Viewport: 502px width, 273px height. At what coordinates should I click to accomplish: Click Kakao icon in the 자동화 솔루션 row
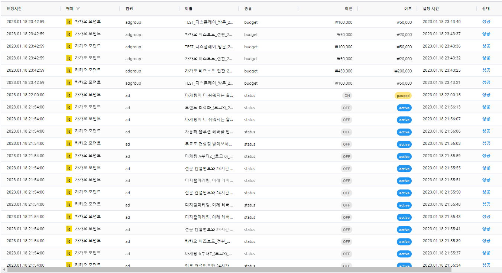tap(69, 131)
